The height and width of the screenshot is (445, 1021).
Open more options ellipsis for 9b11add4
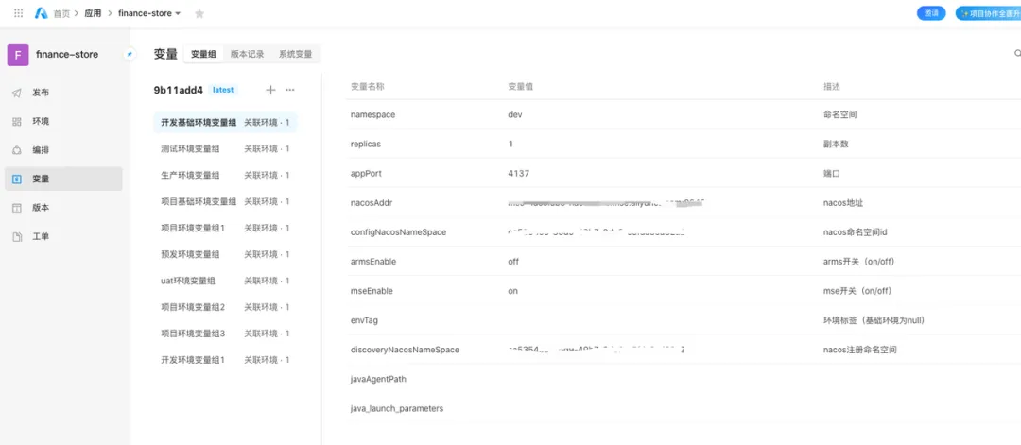pyautogui.click(x=290, y=90)
